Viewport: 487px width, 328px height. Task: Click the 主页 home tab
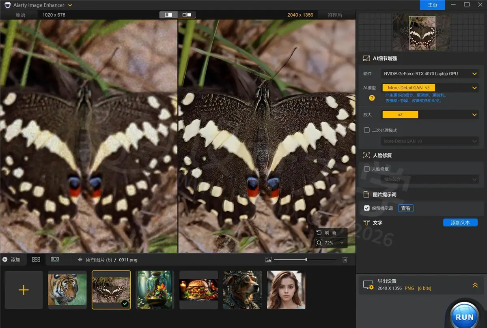[433, 5]
